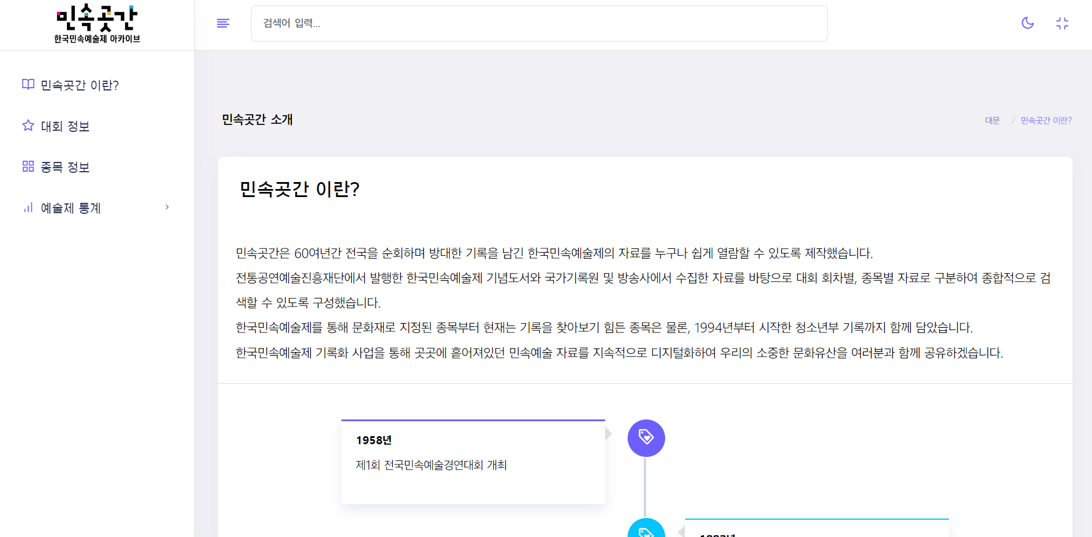Click the star icon beside 대회 정보
Screen dimensions: 1092x537
point(28,126)
